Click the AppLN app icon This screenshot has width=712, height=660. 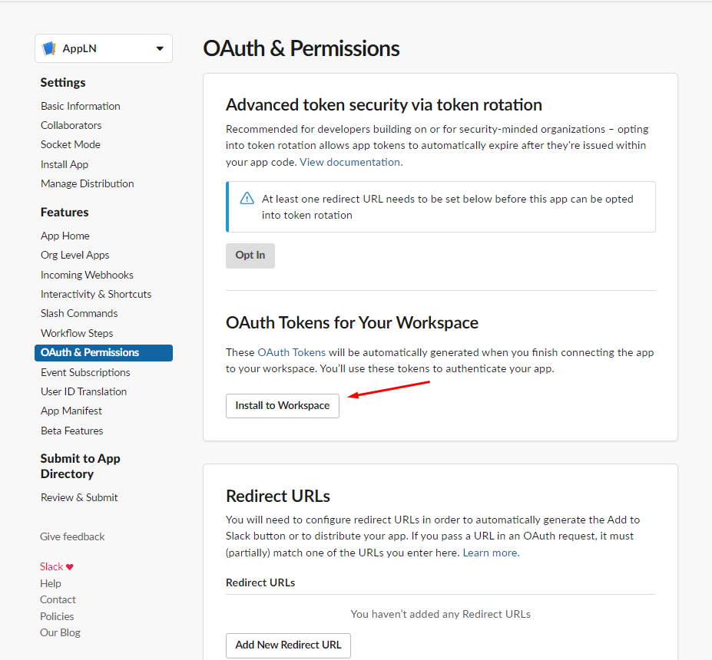48,48
